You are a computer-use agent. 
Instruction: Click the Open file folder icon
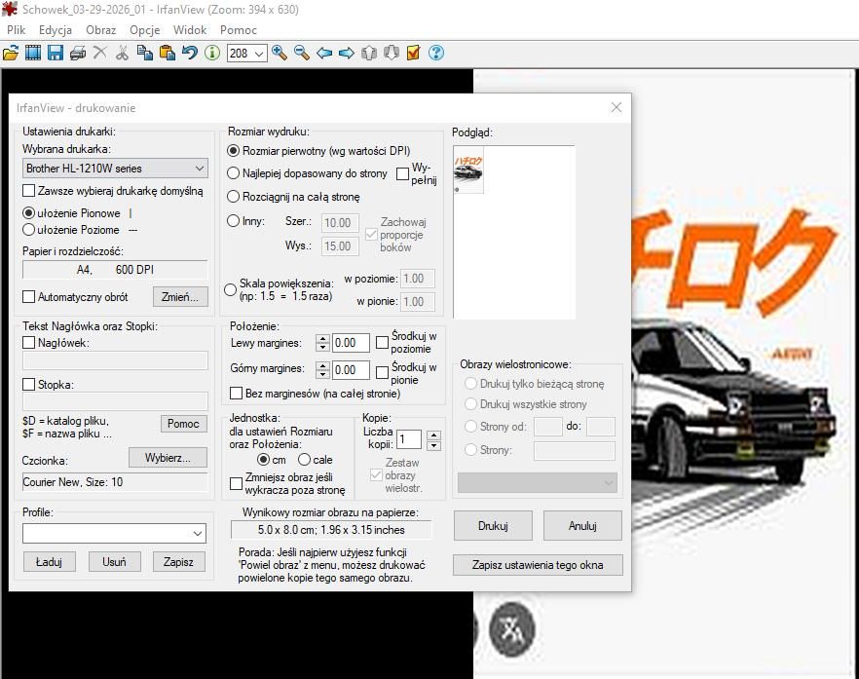point(11,54)
